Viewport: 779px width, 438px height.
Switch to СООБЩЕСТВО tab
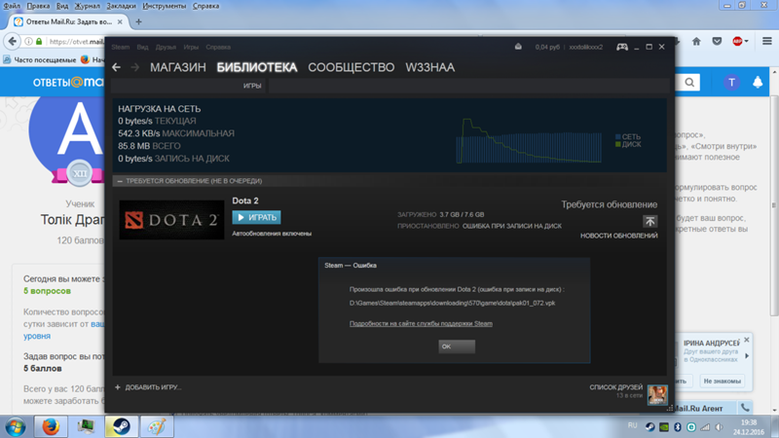coord(352,67)
